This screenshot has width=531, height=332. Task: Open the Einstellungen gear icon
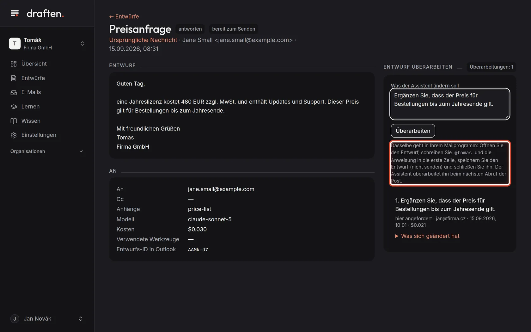[x=14, y=135]
